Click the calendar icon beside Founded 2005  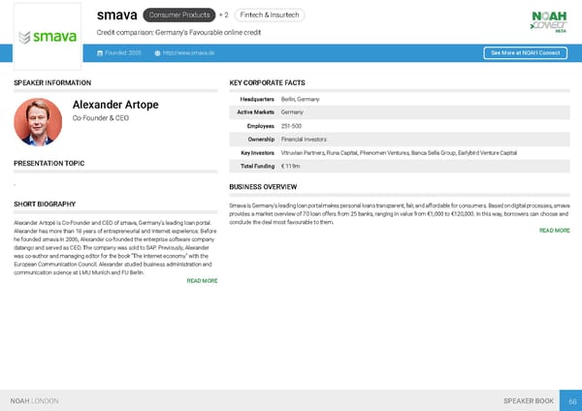click(x=100, y=52)
